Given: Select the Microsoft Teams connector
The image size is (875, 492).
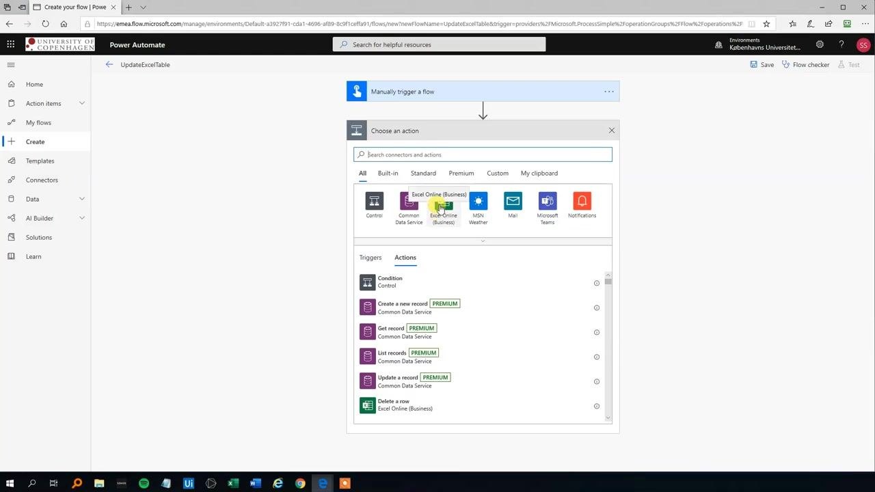Looking at the screenshot, I should 548,208.
